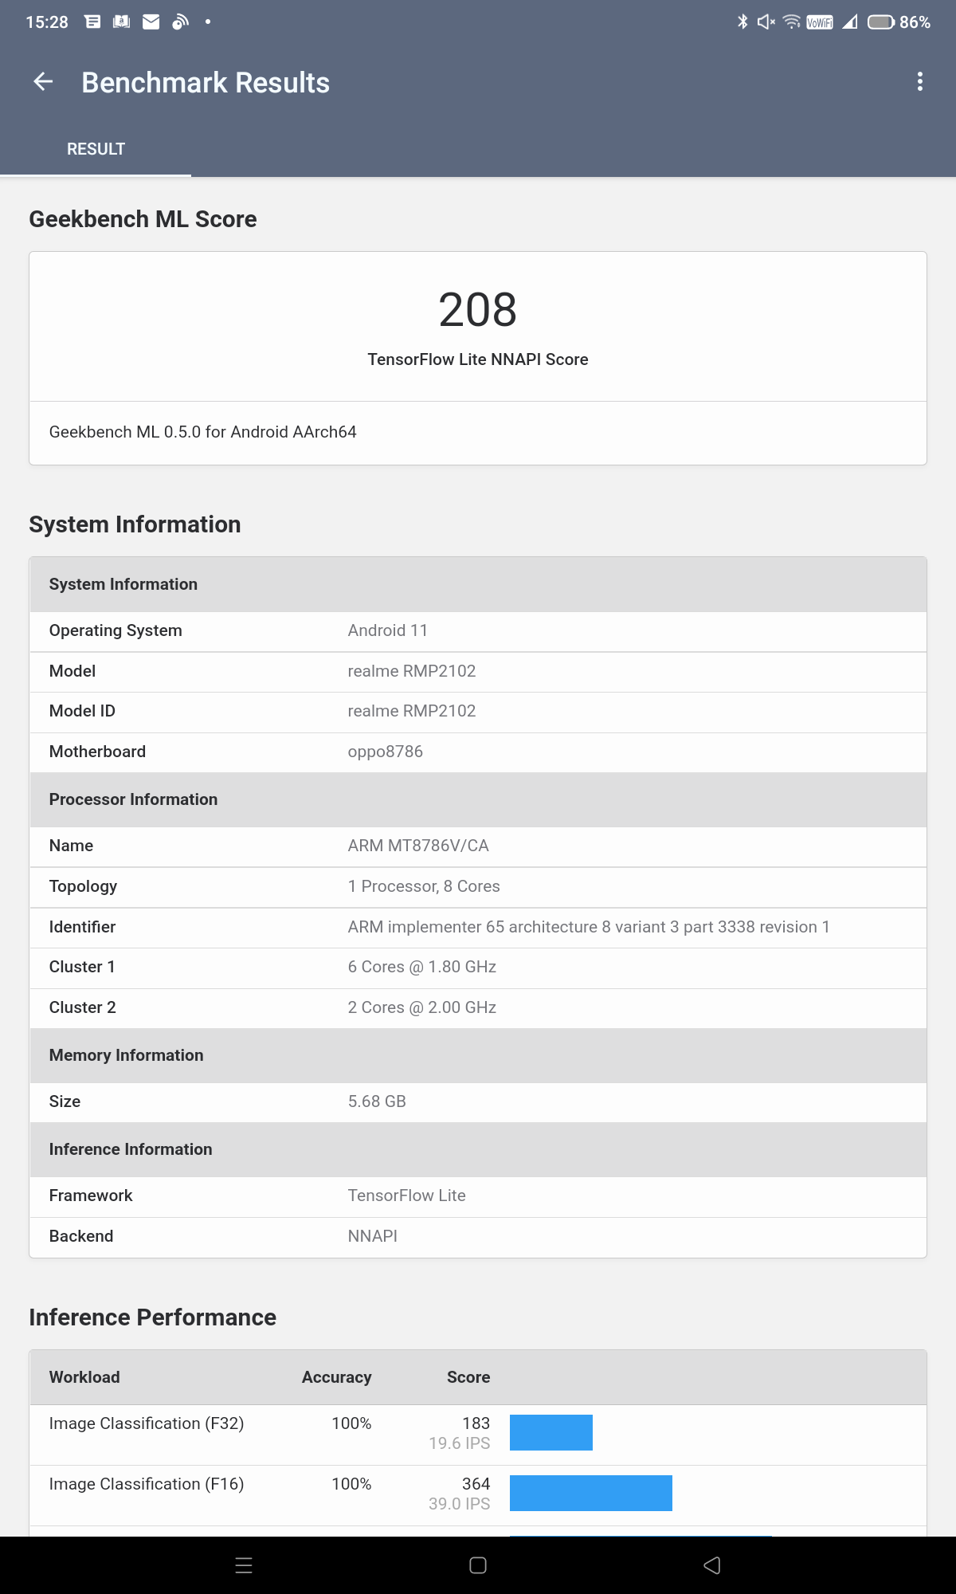The image size is (956, 1594).
Task: Tap the Backend value NNAPI
Action: (373, 1236)
